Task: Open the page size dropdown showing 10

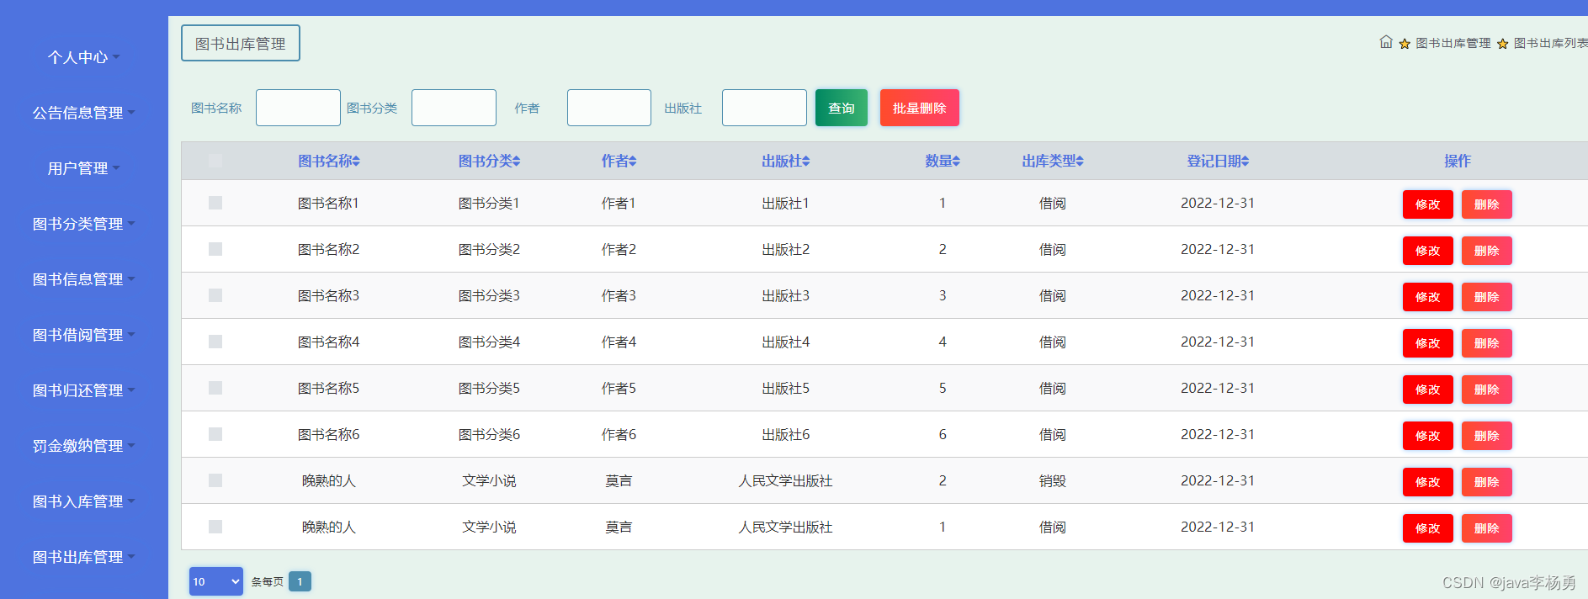Action: coord(215,581)
